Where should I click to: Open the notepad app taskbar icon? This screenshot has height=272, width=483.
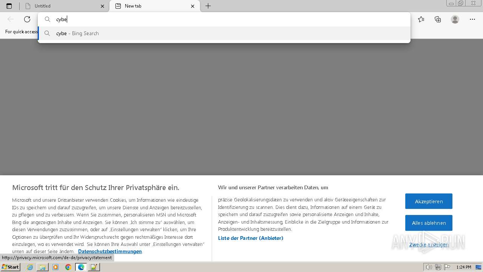point(94,267)
